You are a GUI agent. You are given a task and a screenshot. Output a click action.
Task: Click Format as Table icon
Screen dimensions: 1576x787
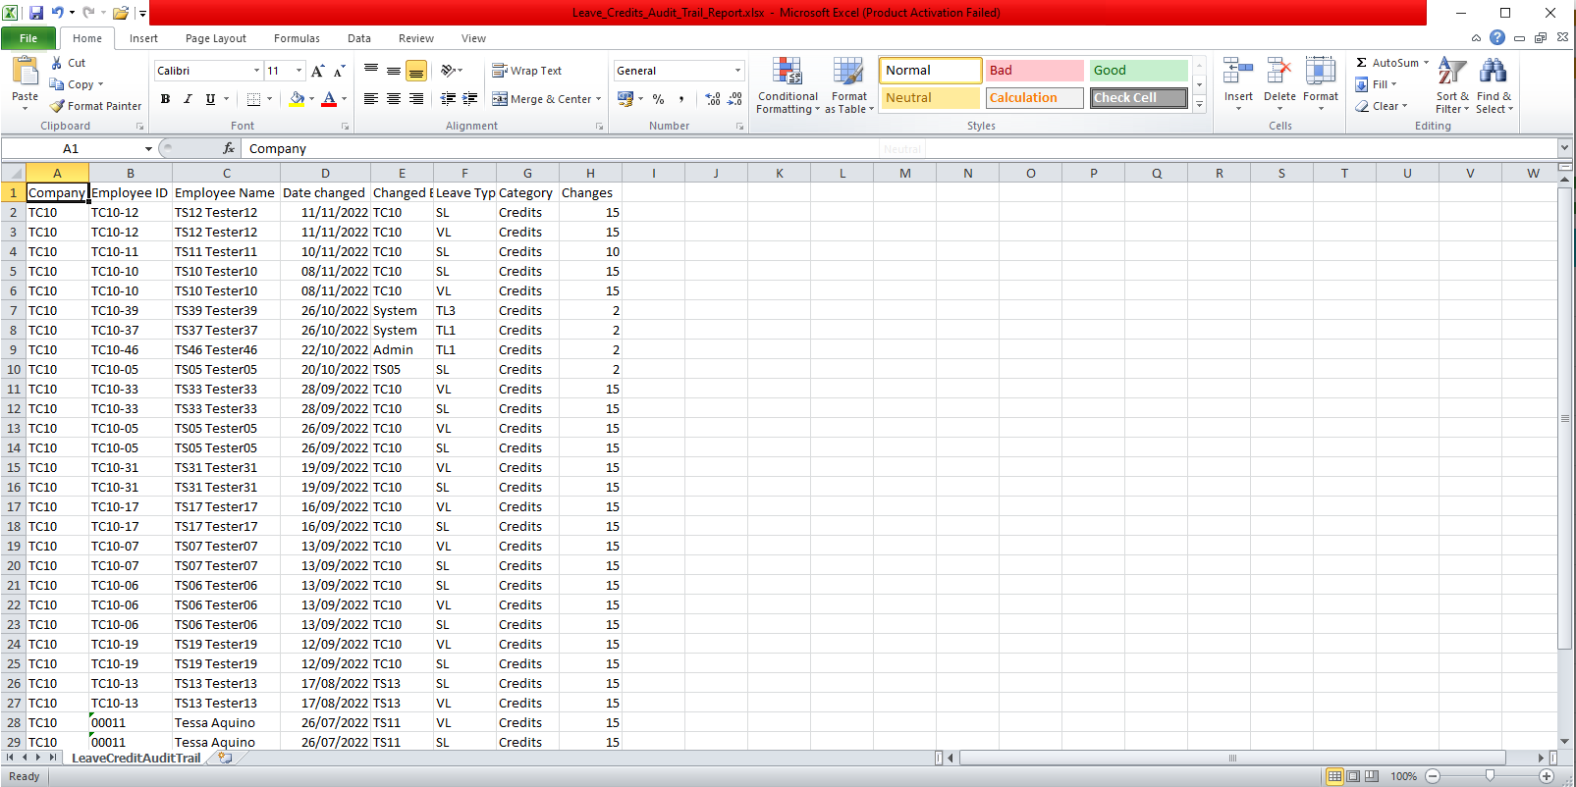tap(848, 85)
